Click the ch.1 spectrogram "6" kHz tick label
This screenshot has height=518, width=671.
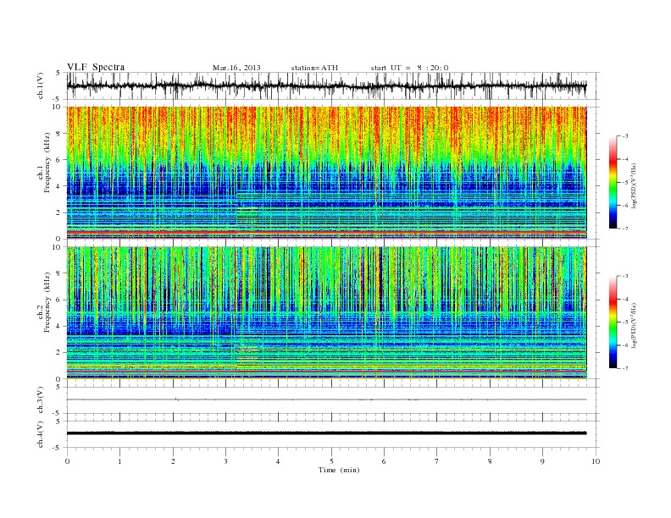pyautogui.click(x=59, y=160)
